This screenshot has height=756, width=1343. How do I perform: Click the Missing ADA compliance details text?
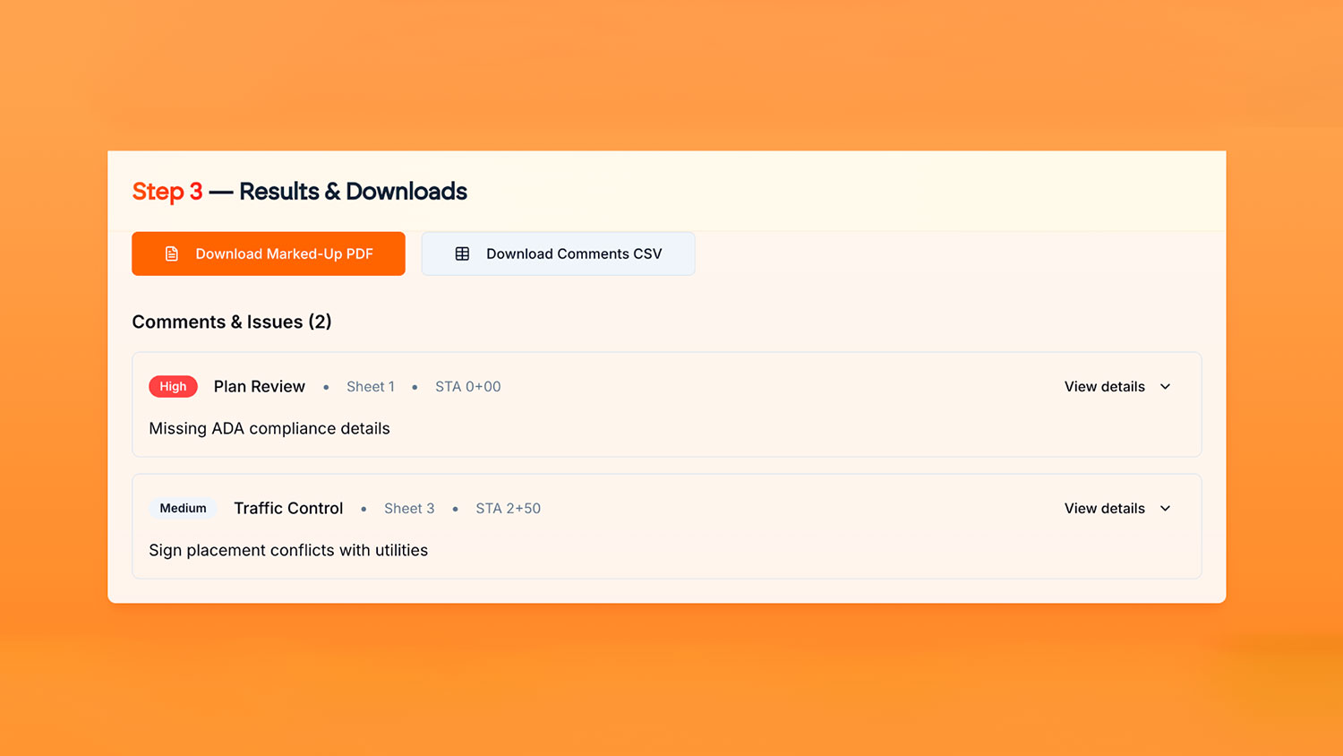click(269, 429)
